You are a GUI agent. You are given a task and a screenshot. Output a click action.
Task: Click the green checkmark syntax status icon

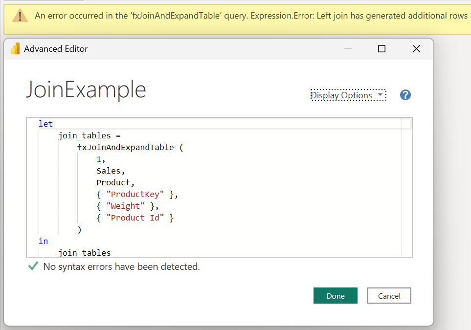[33, 266]
